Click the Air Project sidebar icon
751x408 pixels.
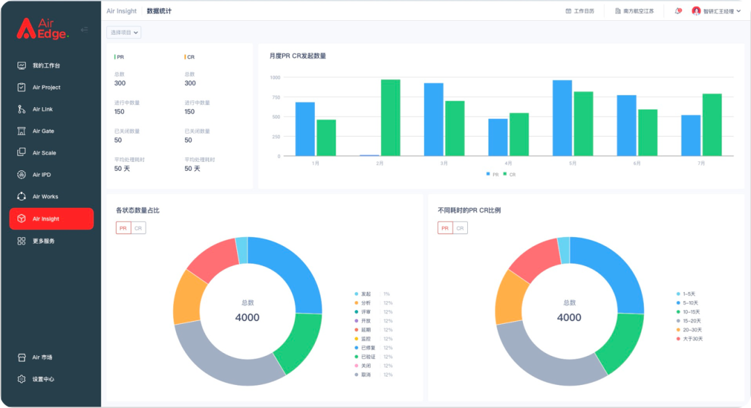pos(22,87)
